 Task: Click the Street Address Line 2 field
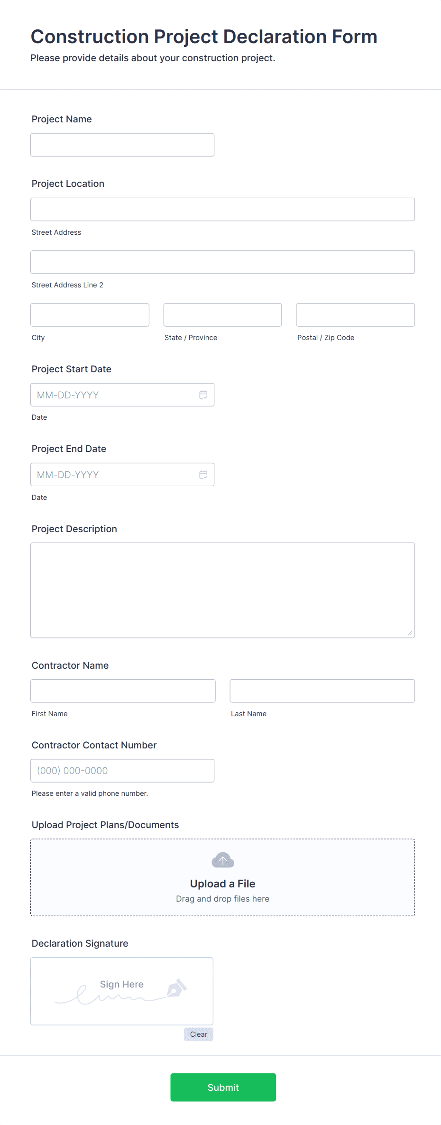click(x=222, y=261)
